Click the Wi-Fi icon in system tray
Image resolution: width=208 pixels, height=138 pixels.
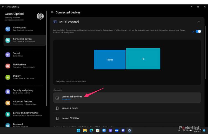(x=184, y=130)
